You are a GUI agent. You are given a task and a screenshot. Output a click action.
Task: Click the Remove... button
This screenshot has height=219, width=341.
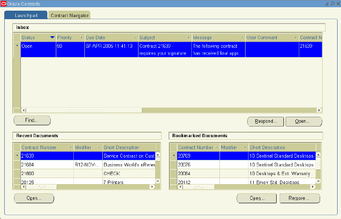[x=300, y=199]
